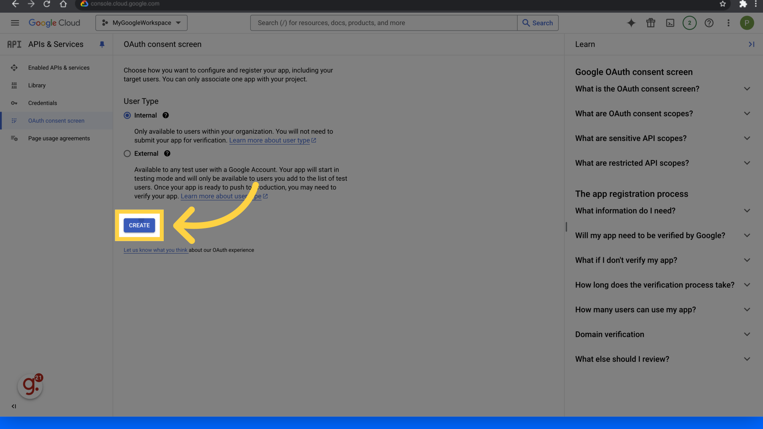Collapse the Learn panel

pyautogui.click(x=751, y=44)
